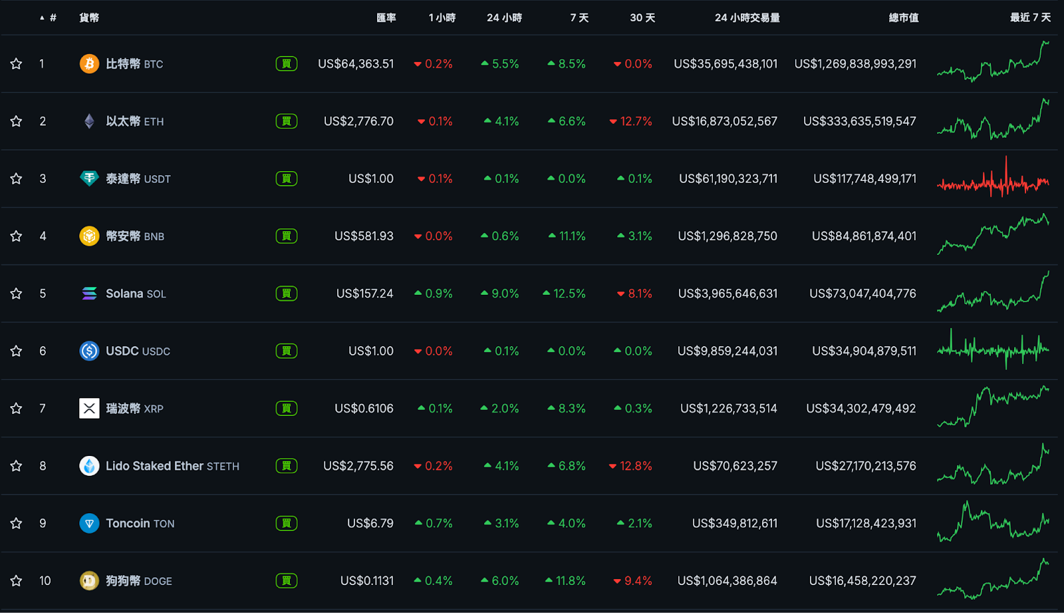Click the XRP logo icon

[89, 409]
